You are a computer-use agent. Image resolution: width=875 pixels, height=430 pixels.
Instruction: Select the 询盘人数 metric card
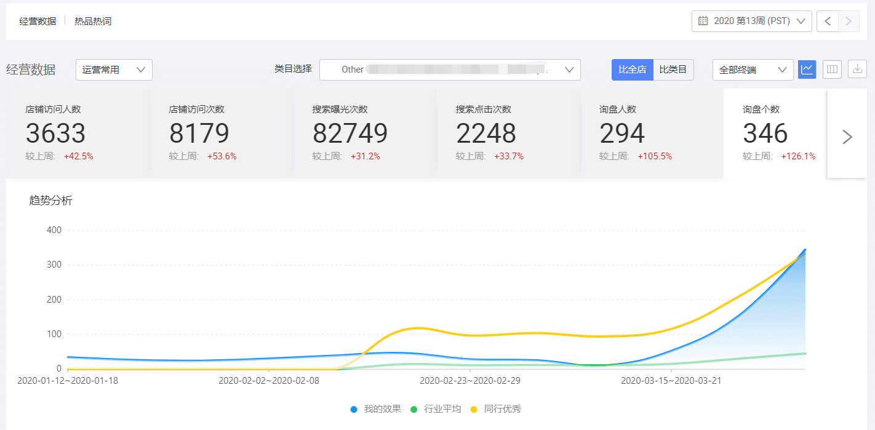(x=651, y=133)
